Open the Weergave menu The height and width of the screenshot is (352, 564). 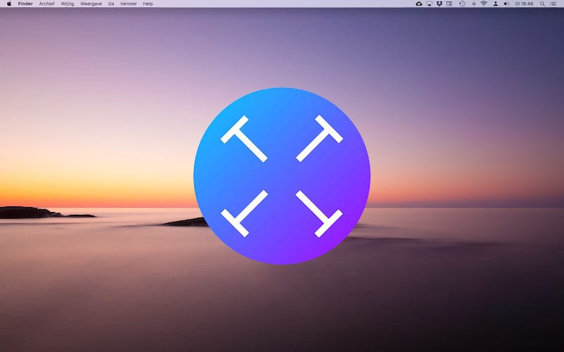91,4
